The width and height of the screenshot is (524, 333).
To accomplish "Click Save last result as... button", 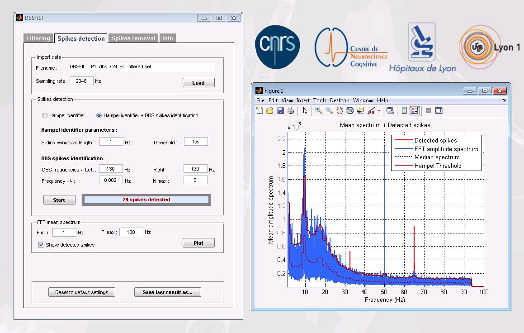I will pos(167,292).
